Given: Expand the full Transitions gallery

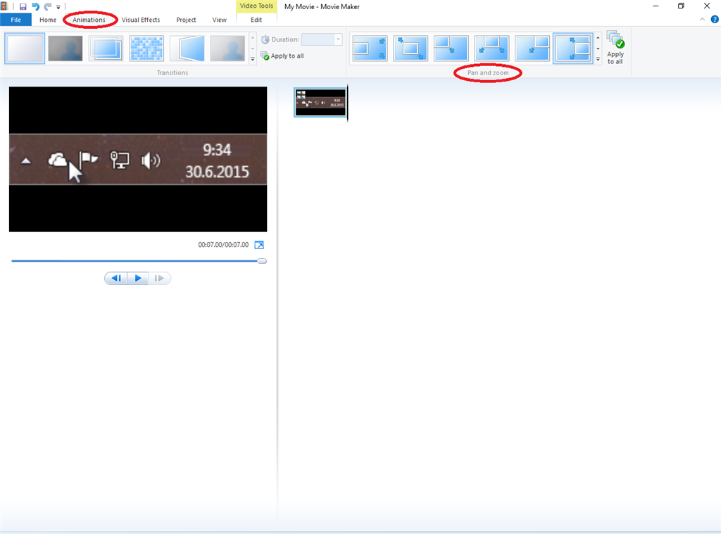Looking at the screenshot, I should (x=253, y=59).
